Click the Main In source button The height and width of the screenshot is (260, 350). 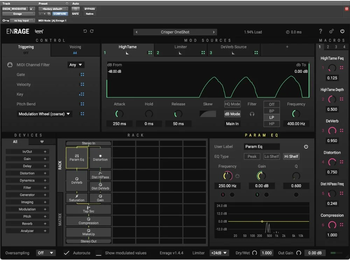pos(232,124)
